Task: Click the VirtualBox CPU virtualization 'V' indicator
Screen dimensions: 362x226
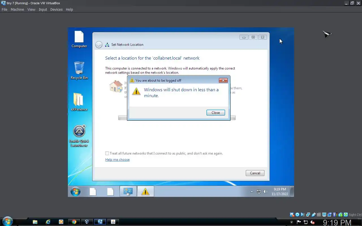Action: (335, 215)
